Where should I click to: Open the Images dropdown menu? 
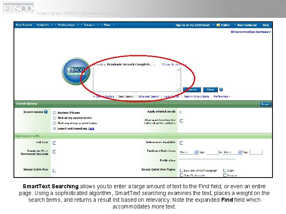click(x=91, y=25)
